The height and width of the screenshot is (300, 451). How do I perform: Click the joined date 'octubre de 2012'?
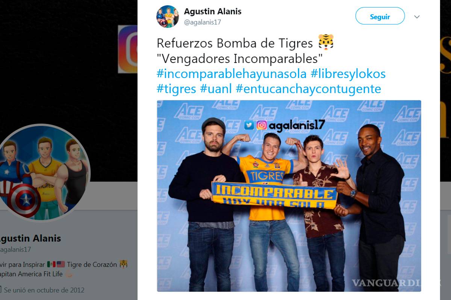58,290
